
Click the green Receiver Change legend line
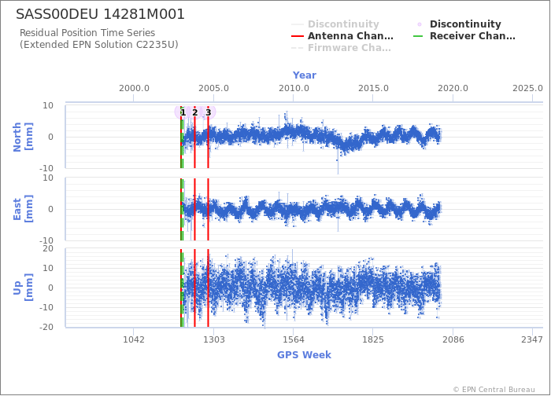[418, 36]
